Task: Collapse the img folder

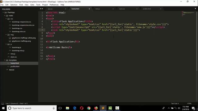Action: pyautogui.click(x=6, y=35)
